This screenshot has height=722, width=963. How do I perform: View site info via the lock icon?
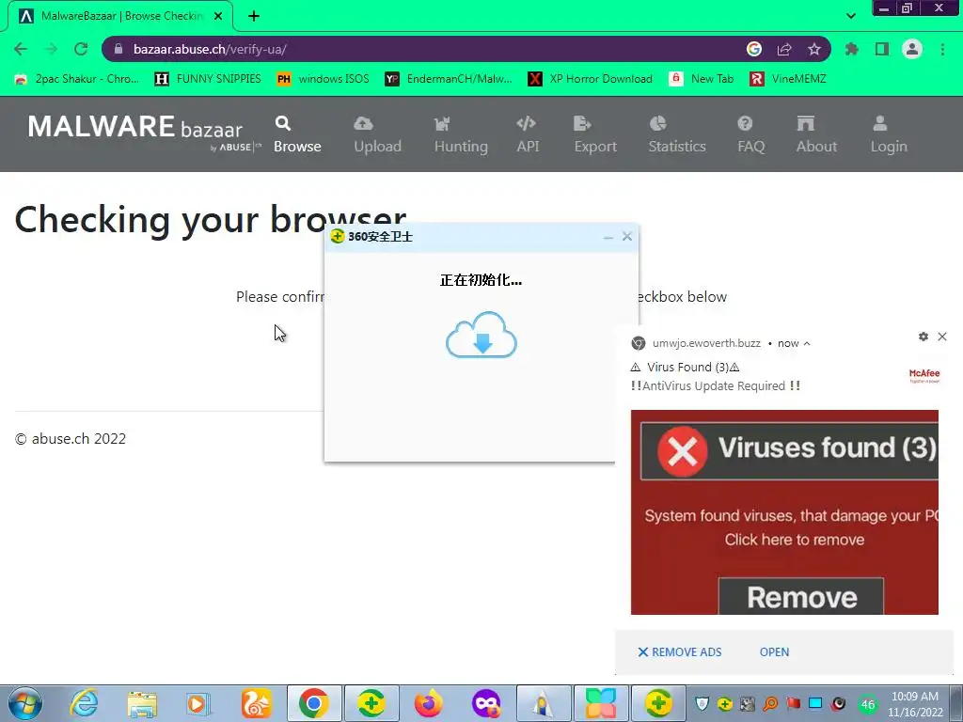(118, 49)
